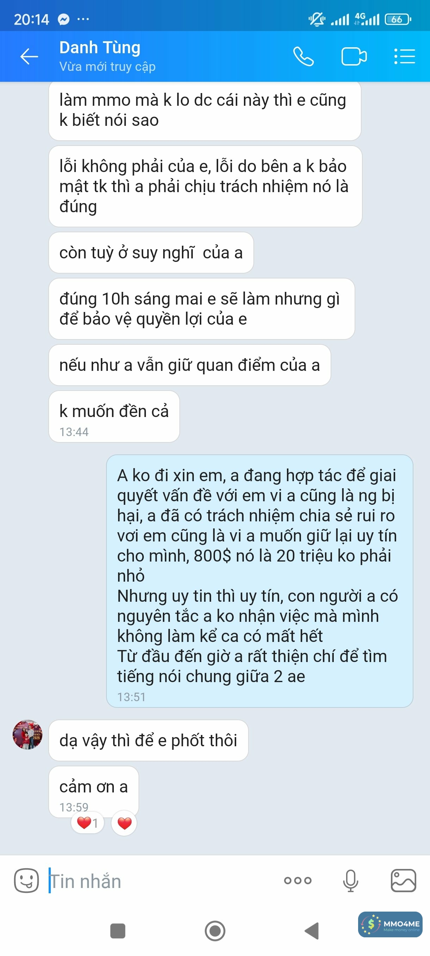Screen dimensions: 430x956
Task: Open Danh Tùng's avatar thumbnail
Action: tap(27, 734)
